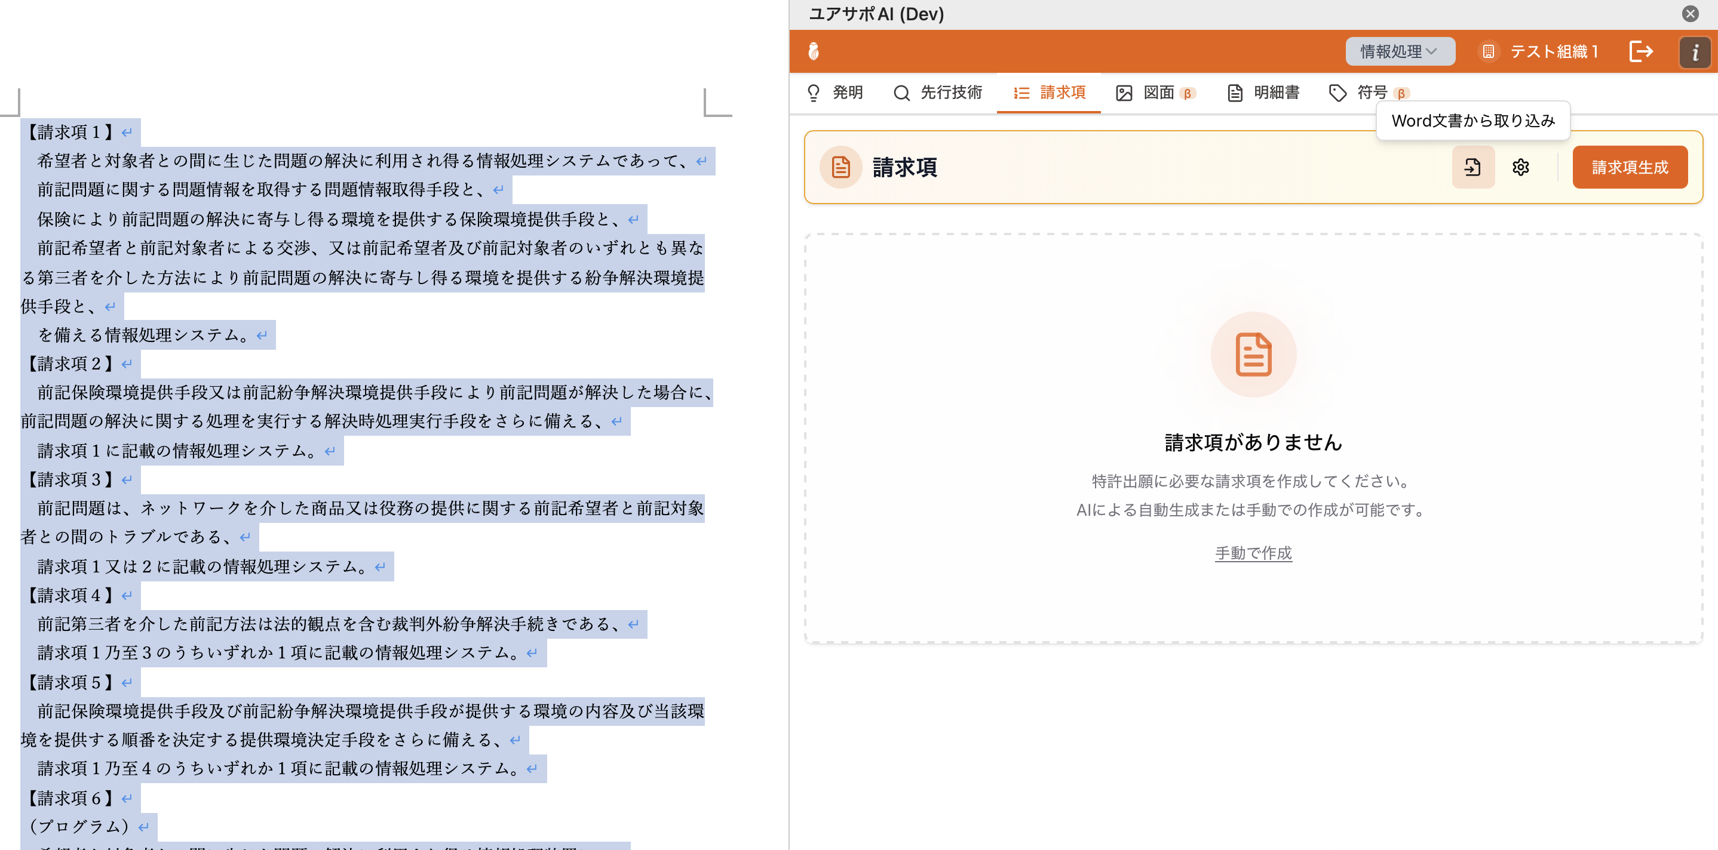The height and width of the screenshot is (850, 1718).
Task: Click the 手動で作成 link
Action: [x=1253, y=553]
